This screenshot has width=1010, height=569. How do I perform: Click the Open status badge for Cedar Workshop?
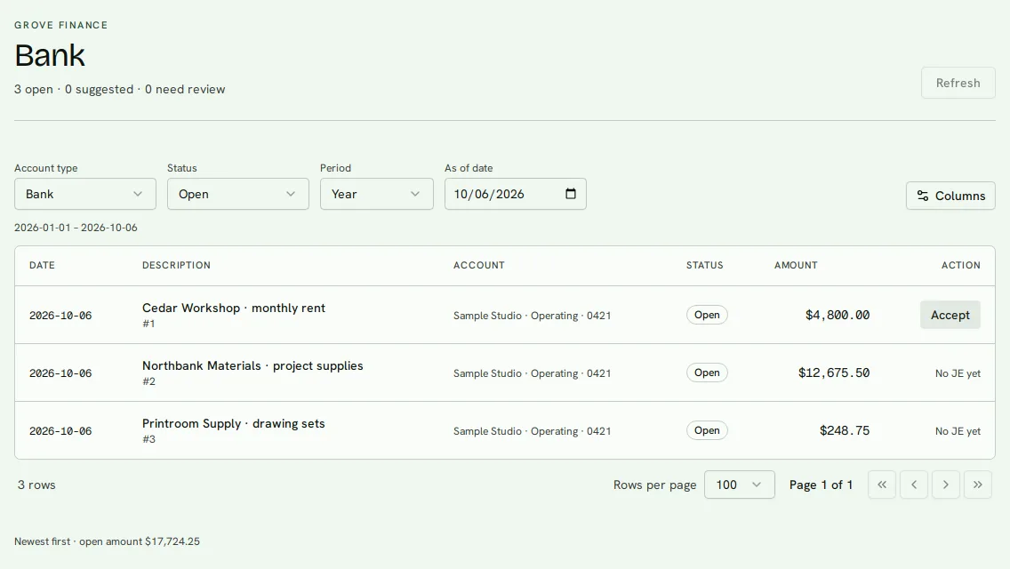click(x=707, y=315)
